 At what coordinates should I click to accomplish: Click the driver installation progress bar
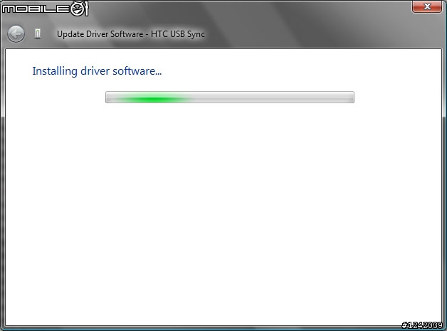click(x=230, y=98)
